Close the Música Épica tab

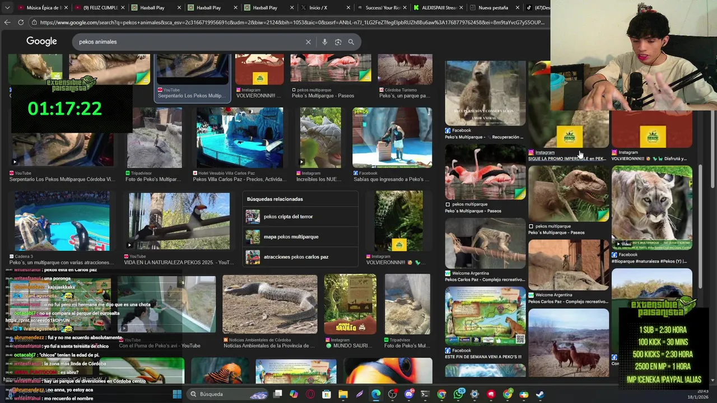point(66,8)
